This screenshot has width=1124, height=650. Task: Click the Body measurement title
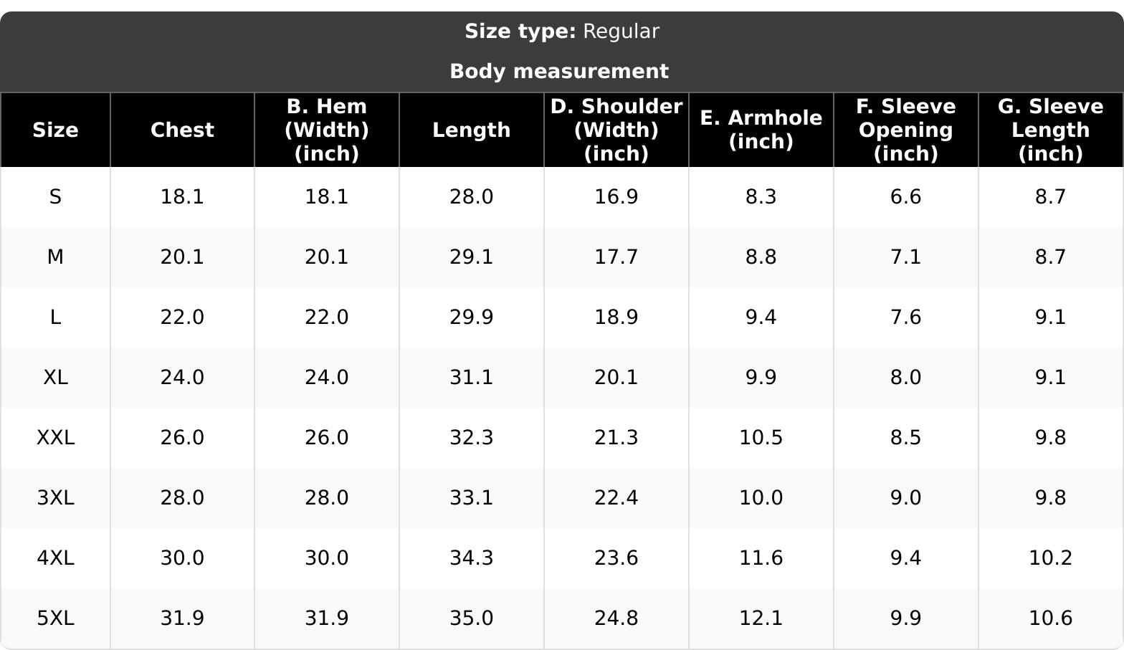(x=559, y=71)
